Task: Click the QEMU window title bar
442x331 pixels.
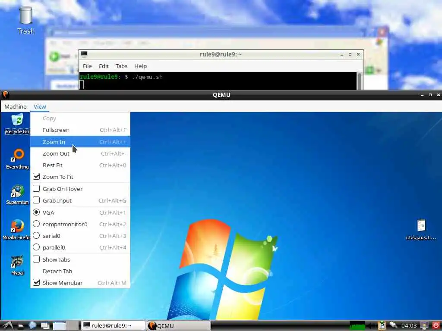Action: pos(221,95)
